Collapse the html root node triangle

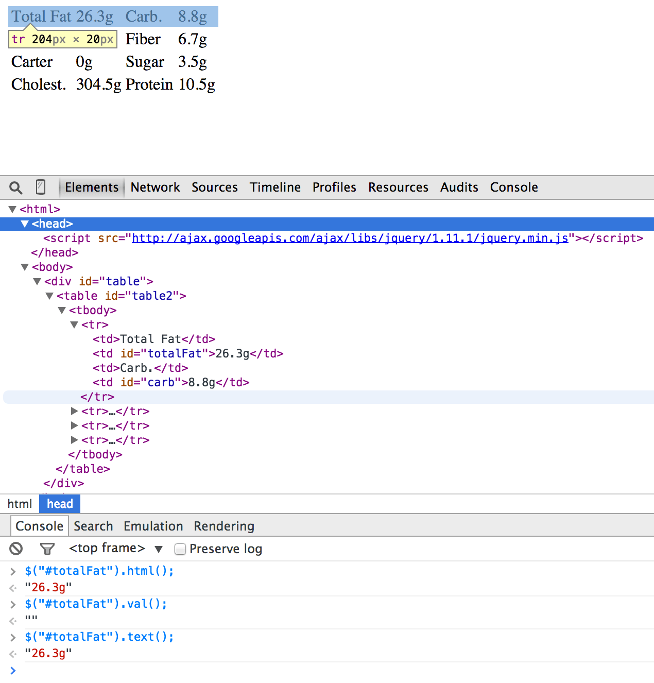coord(12,209)
